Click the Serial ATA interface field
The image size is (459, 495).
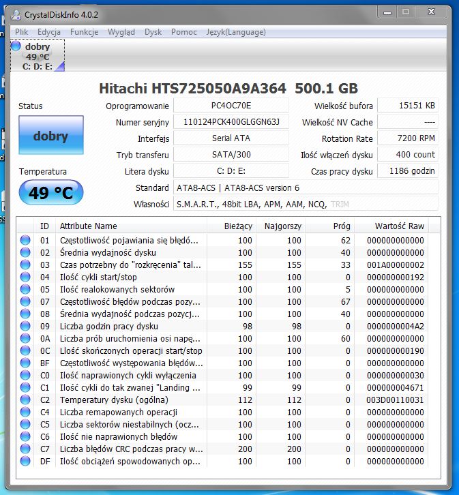pyautogui.click(x=231, y=138)
